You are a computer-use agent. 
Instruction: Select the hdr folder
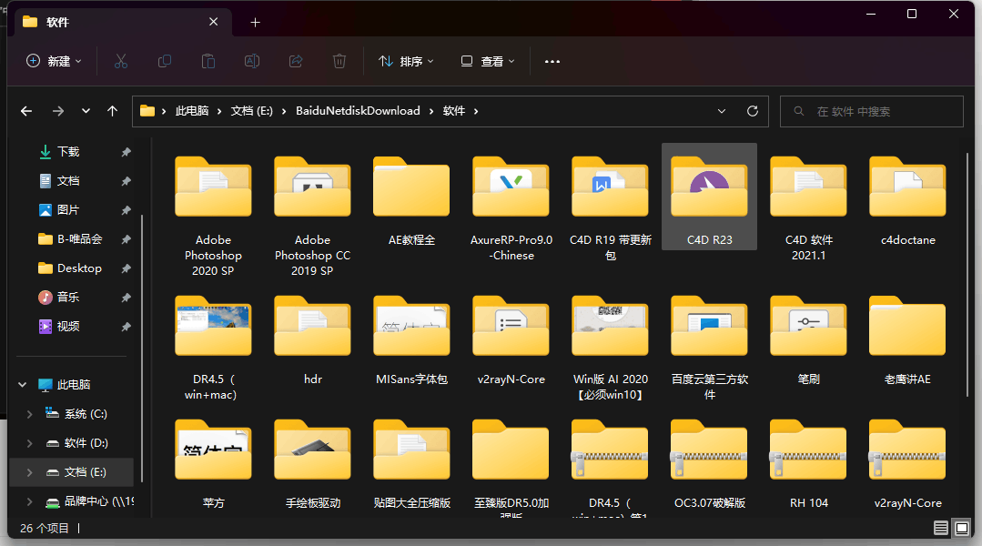click(312, 340)
